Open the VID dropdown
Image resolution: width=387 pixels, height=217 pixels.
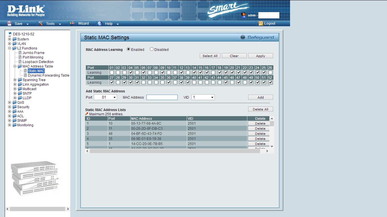click(203, 97)
